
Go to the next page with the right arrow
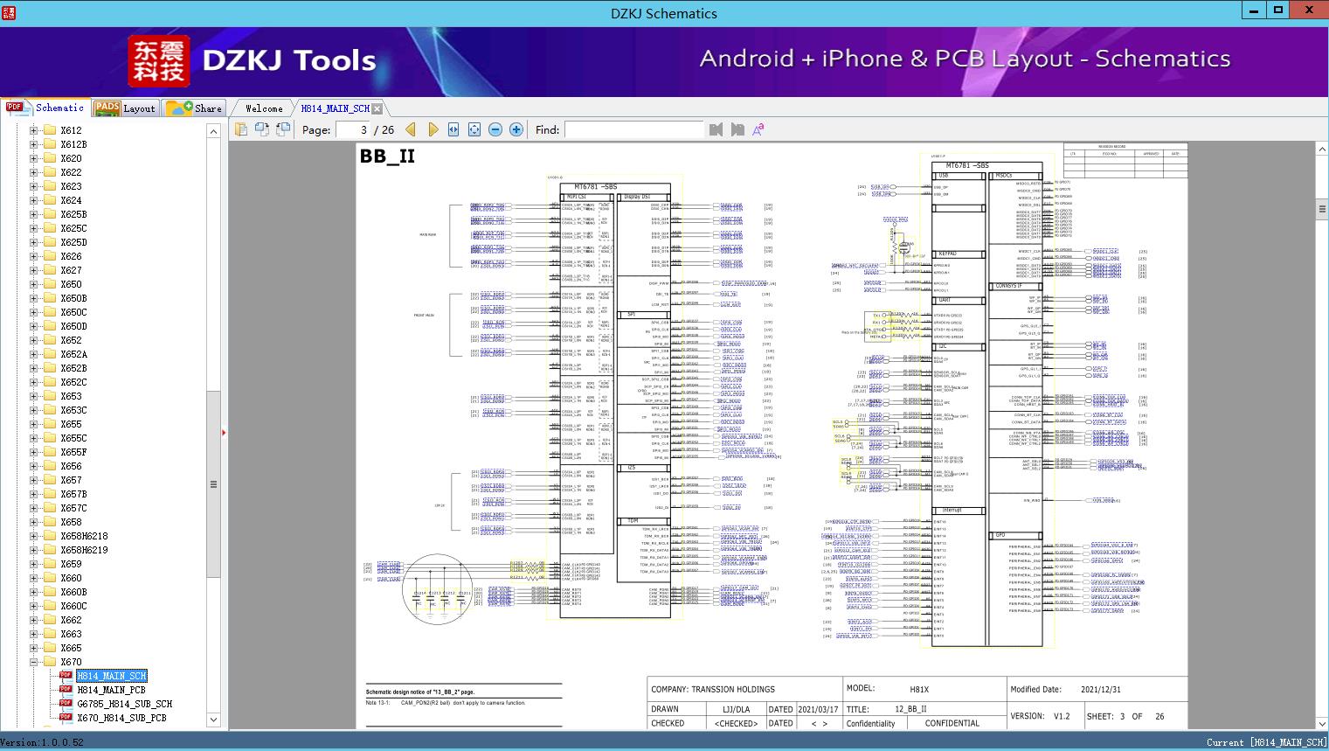(433, 129)
